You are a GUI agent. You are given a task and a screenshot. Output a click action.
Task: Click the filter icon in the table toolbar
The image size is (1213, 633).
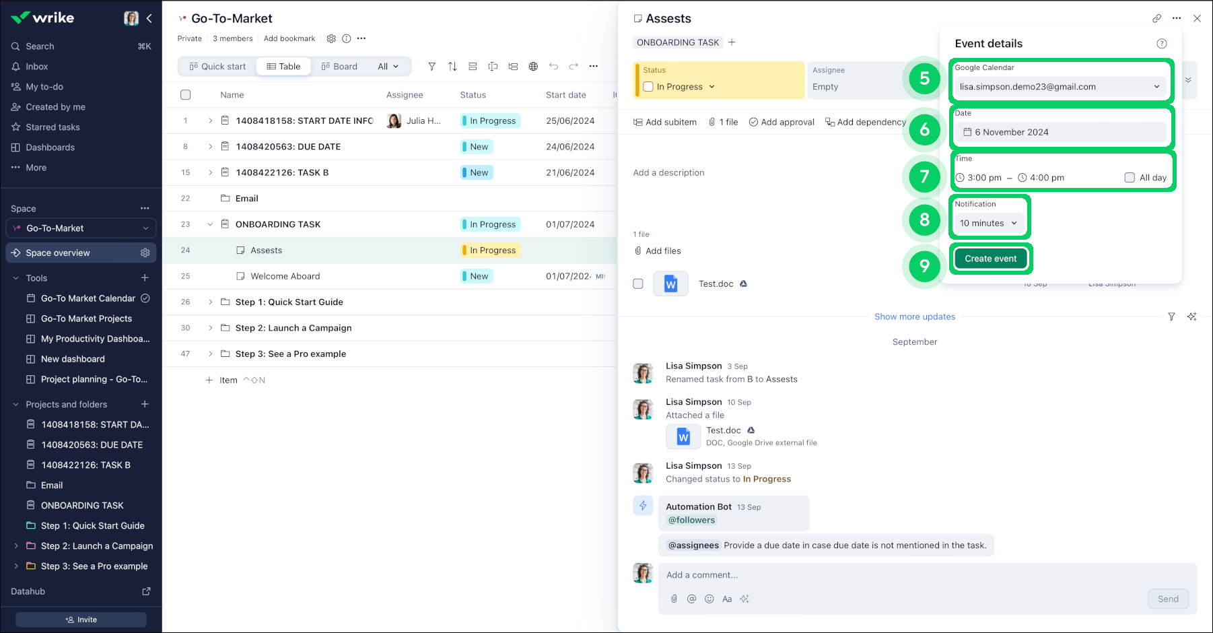click(x=431, y=66)
